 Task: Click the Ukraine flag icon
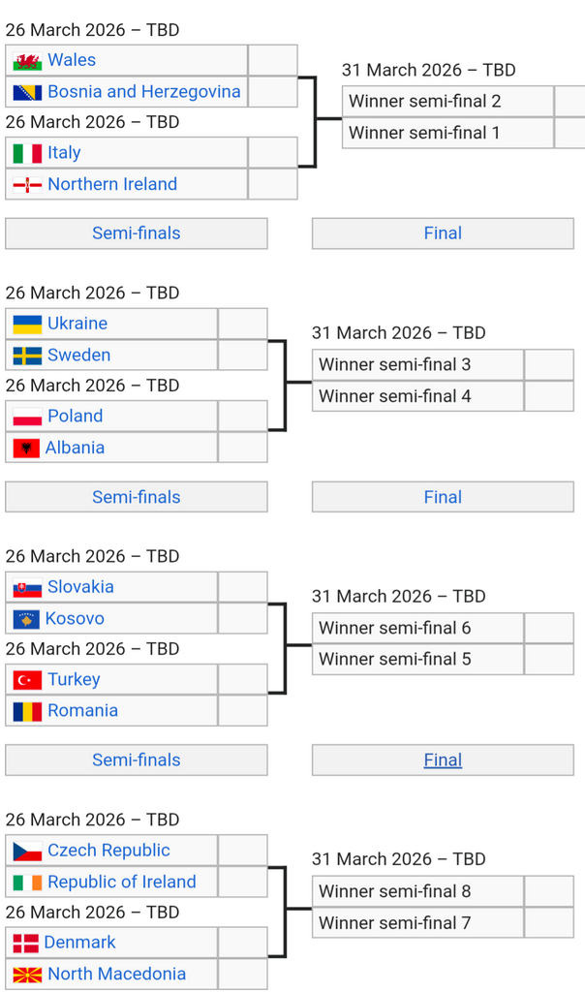[x=27, y=325]
